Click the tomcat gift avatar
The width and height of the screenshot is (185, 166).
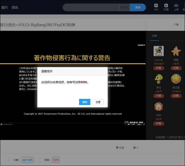[159, 51]
